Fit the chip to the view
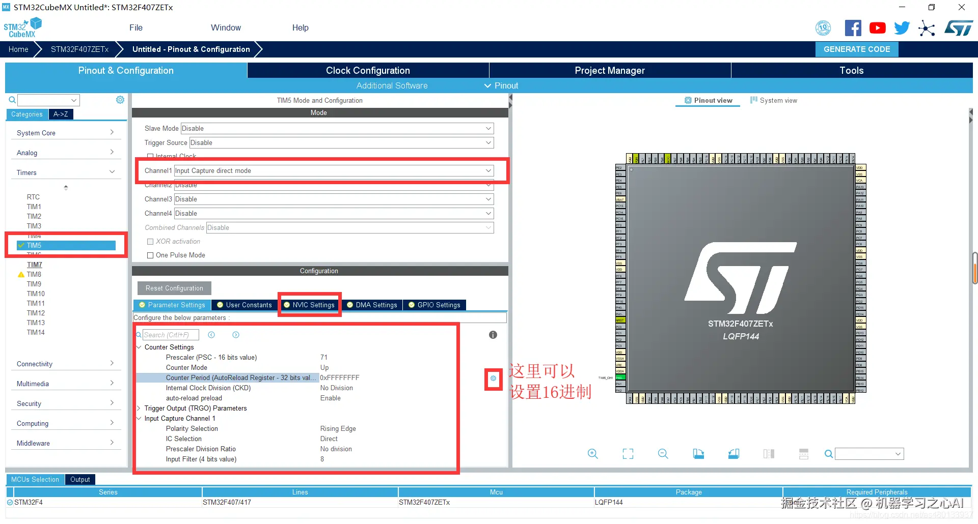This screenshot has height=524, width=978. pos(628,454)
